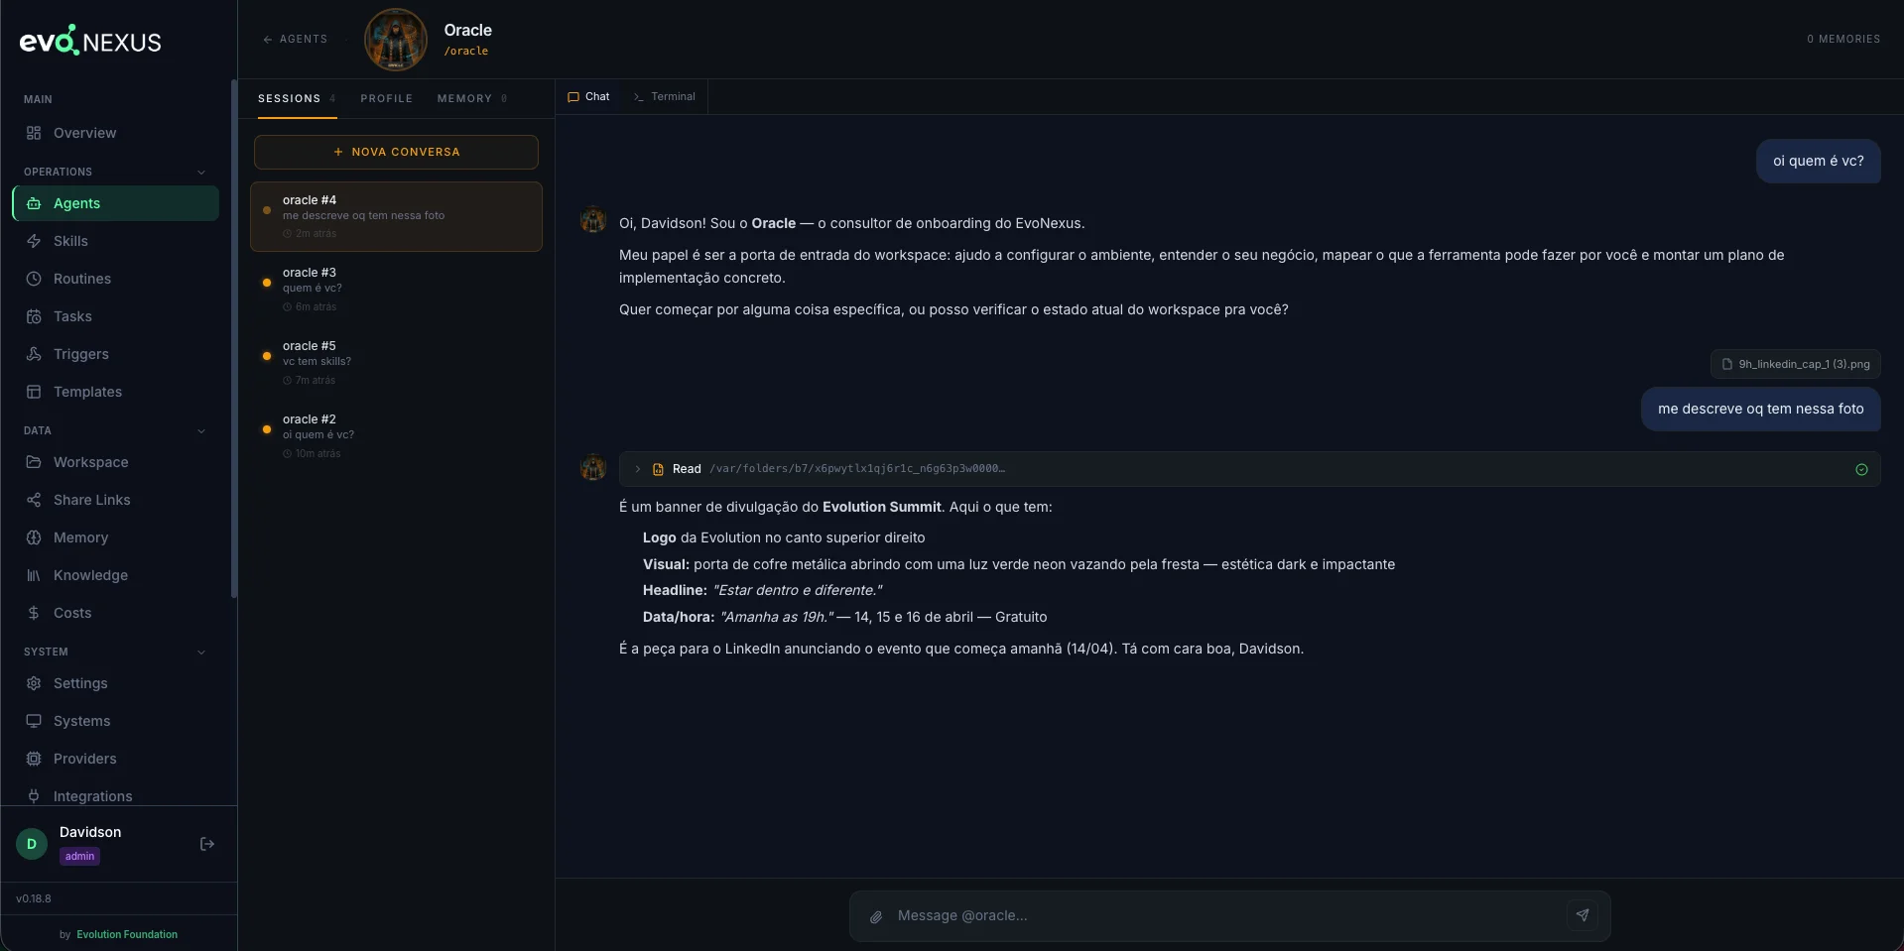Click the send message icon
The width and height of the screenshot is (1904, 951).
[x=1583, y=915]
